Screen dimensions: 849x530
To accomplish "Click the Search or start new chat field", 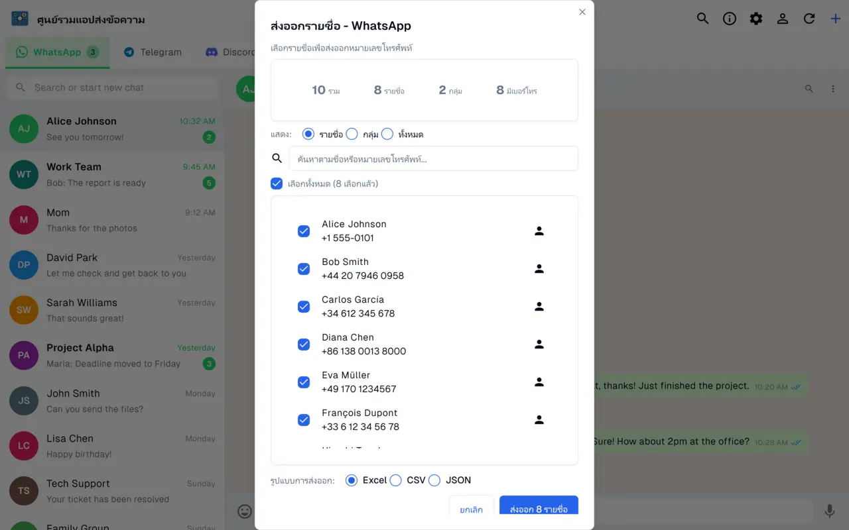I will pyautogui.click(x=112, y=87).
